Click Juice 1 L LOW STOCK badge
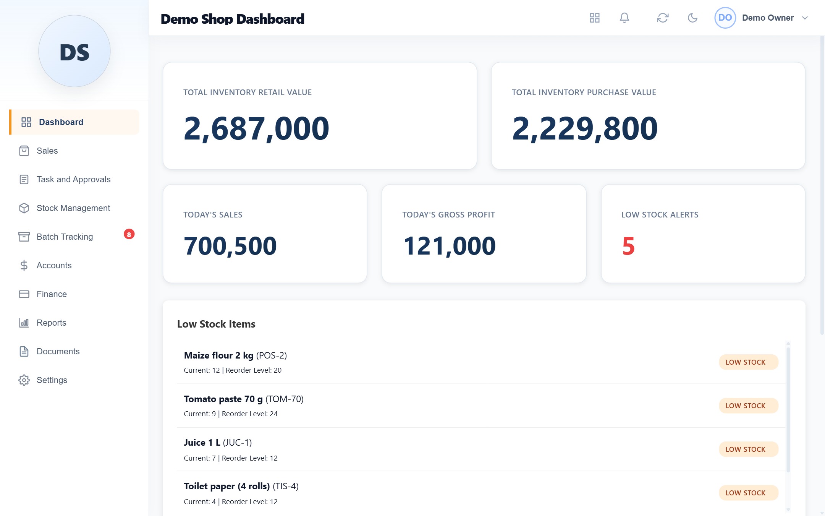The width and height of the screenshot is (825, 516). tap(748, 449)
